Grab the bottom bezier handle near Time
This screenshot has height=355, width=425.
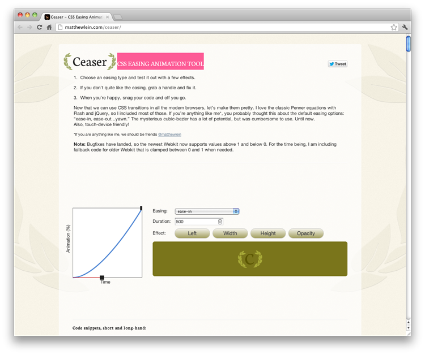pyautogui.click(x=102, y=278)
